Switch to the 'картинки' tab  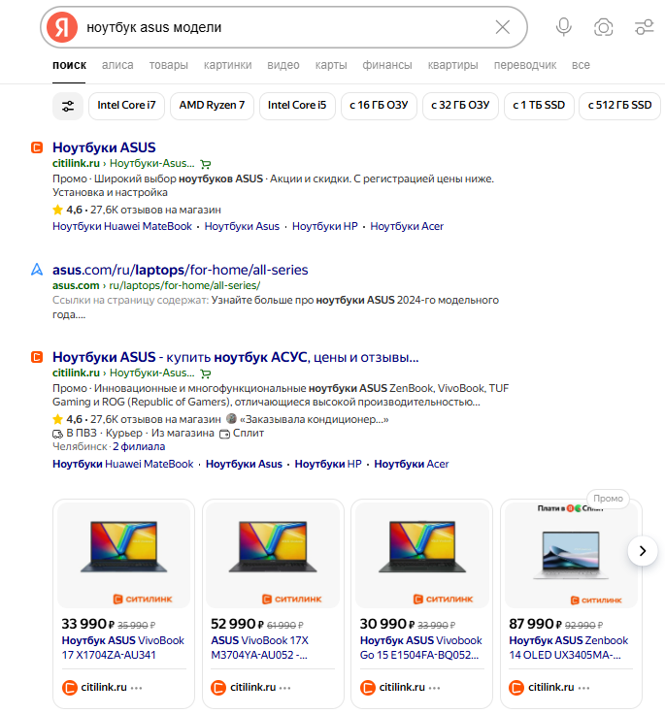[227, 65]
